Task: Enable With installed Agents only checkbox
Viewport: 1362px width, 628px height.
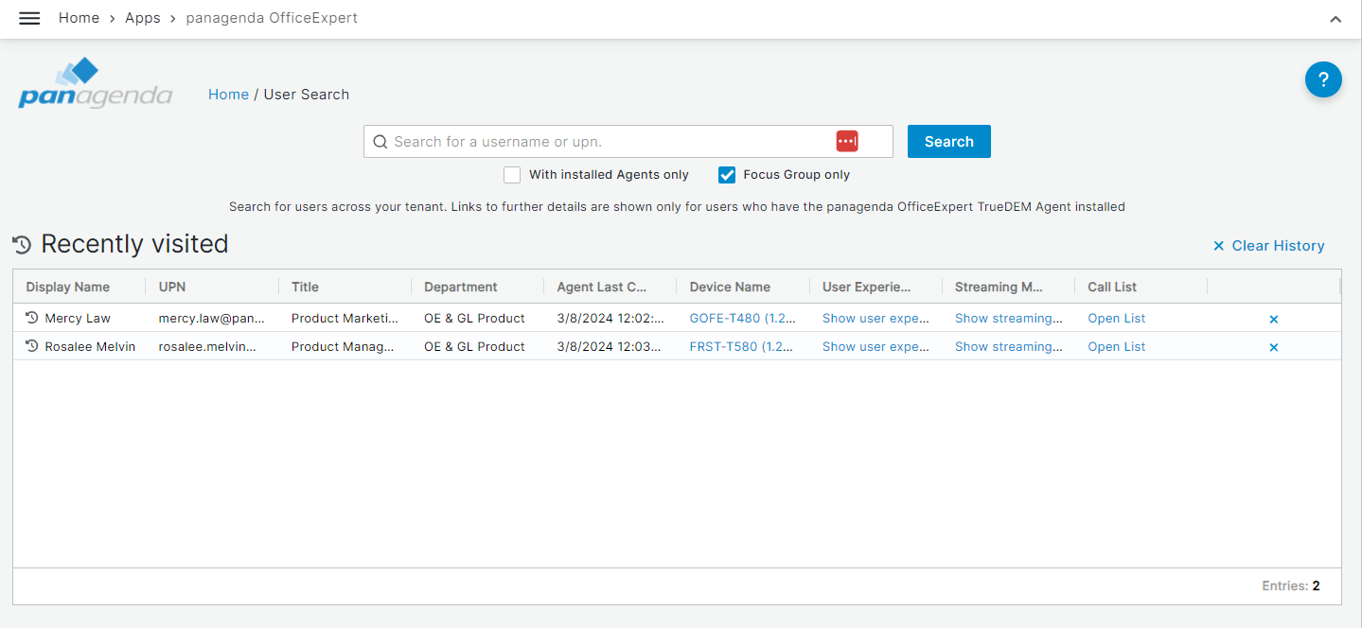Action: pyautogui.click(x=512, y=175)
